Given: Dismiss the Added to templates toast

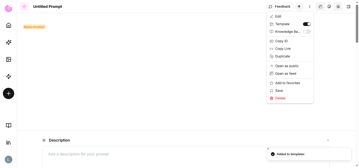Looking at the screenshot, I should 268,149.
